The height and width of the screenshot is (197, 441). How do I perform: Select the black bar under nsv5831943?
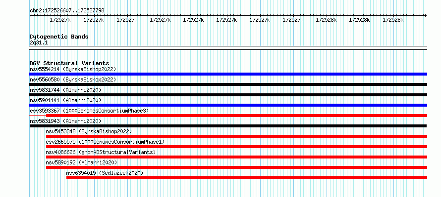coord(228,126)
